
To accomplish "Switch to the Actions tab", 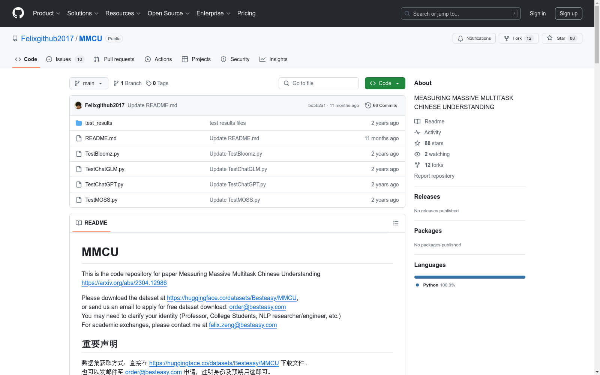I will (x=158, y=59).
